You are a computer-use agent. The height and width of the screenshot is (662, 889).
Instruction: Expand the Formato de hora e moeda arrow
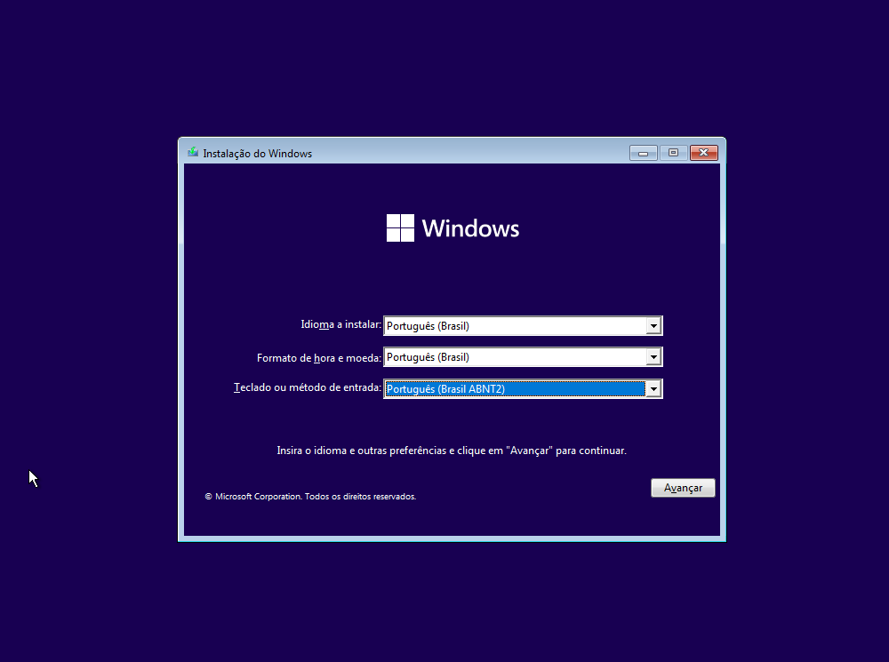tap(653, 357)
